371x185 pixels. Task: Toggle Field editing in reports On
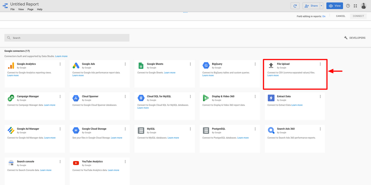pyautogui.click(x=324, y=16)
